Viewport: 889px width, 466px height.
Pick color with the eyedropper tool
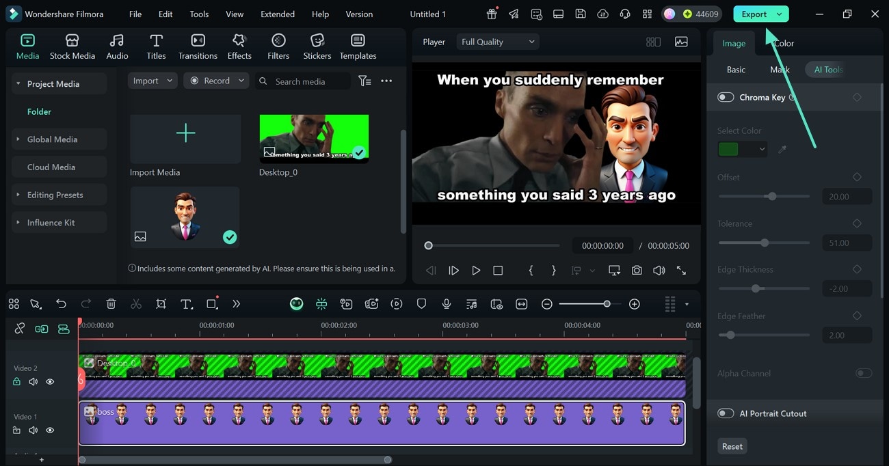click(x=782, y=149)
